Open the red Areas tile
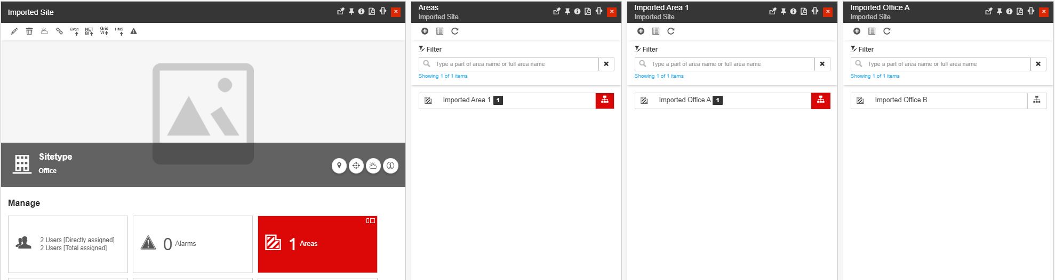 coord(317,244)
